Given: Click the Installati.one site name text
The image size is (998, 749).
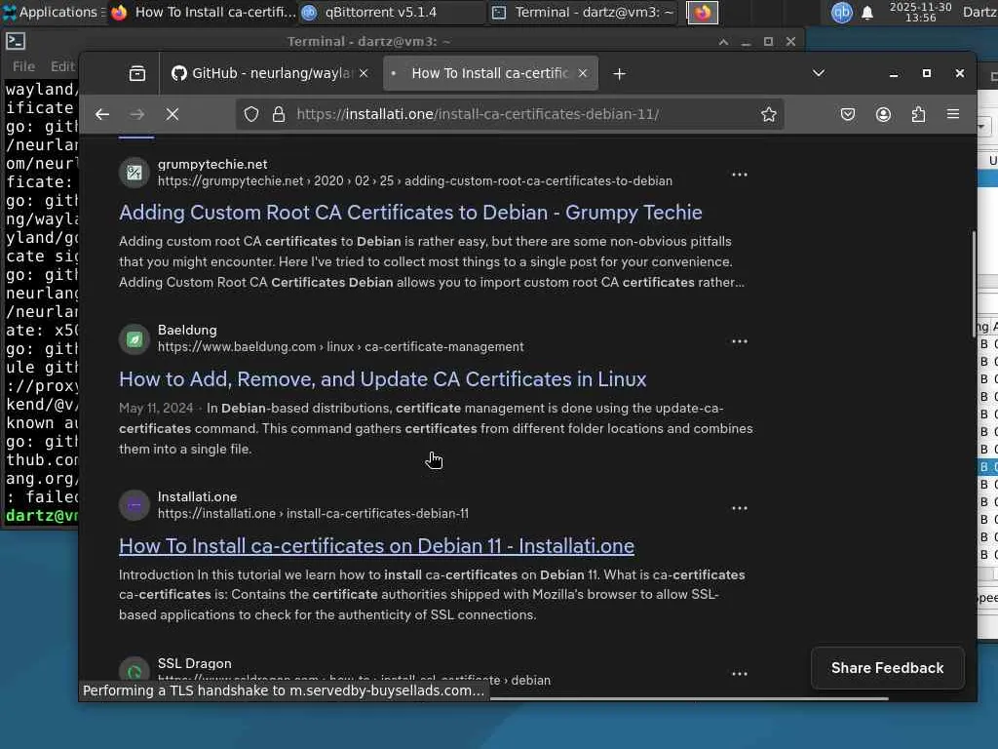Looking at the screenshot, I should pos(197,496).
